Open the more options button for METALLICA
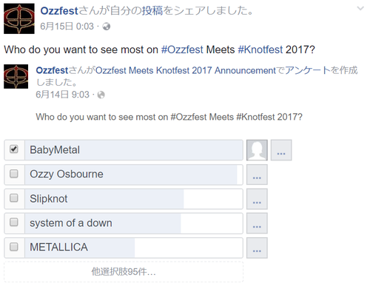Viewport: 370px width, 289px height. point(257,248)
